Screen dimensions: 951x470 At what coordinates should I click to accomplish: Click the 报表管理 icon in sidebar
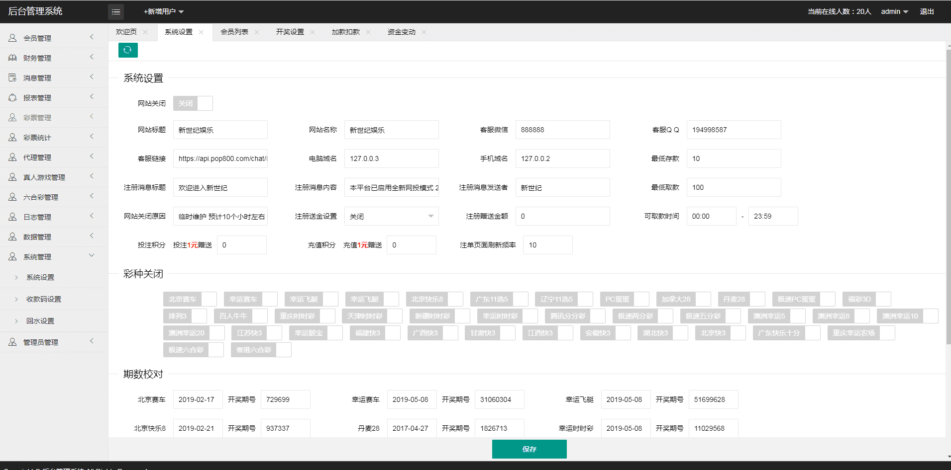coord(12,98)
